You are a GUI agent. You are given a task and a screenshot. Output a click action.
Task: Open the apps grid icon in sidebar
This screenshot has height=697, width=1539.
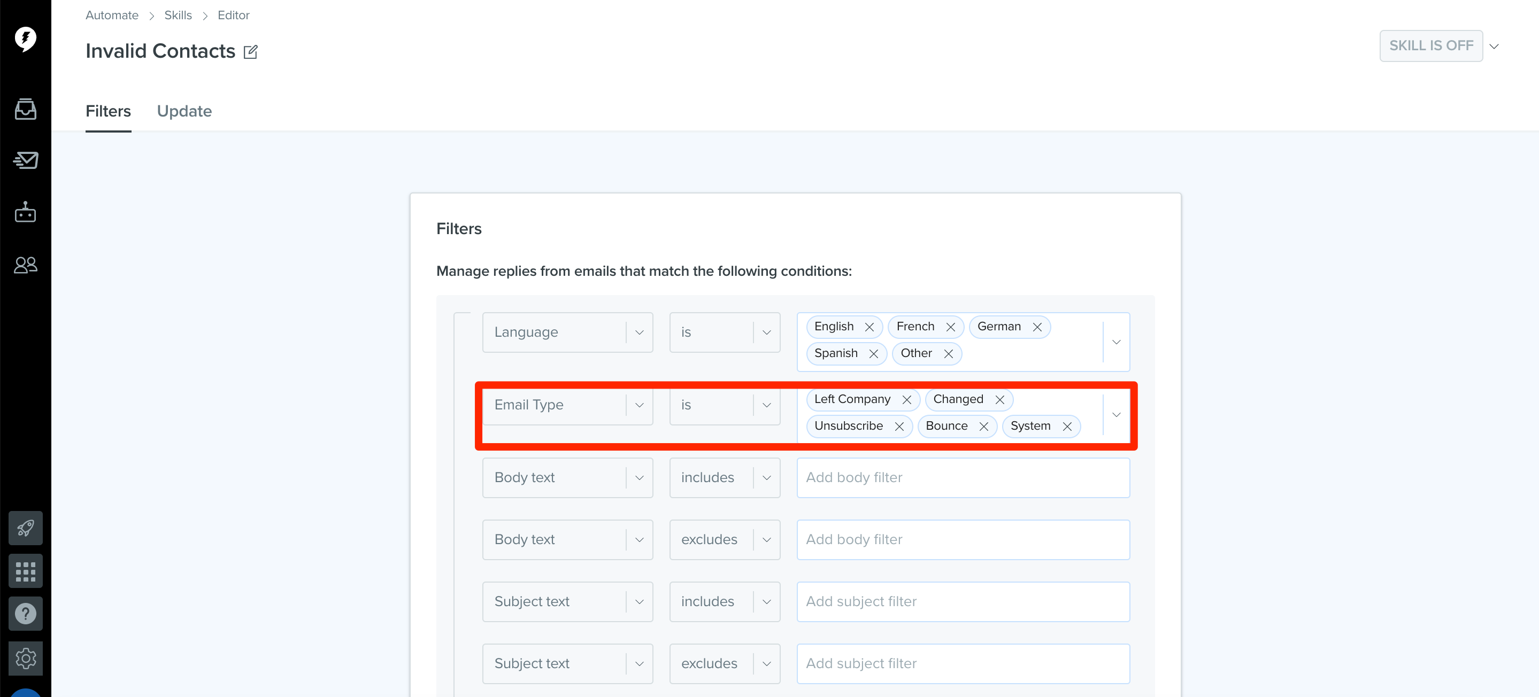coord(25,571)
